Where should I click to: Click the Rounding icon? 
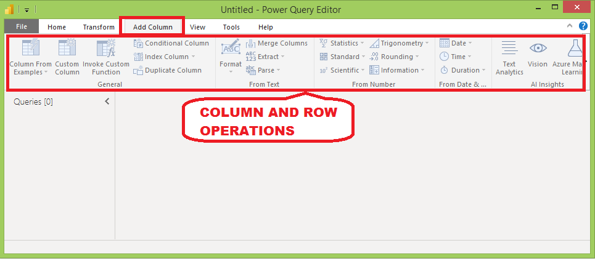click(374, 57)
